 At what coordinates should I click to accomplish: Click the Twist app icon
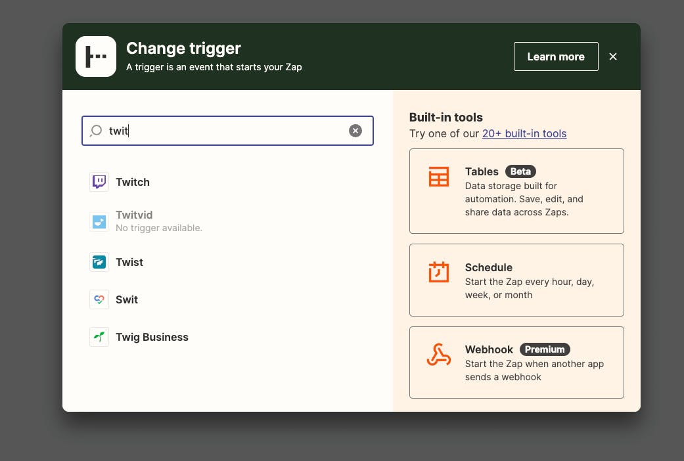pyautogui.click(x=99, y=262)
